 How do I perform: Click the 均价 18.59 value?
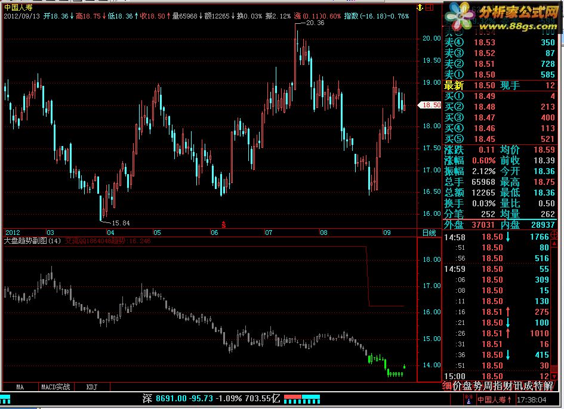pyautogui.click(x=544, y=150)
